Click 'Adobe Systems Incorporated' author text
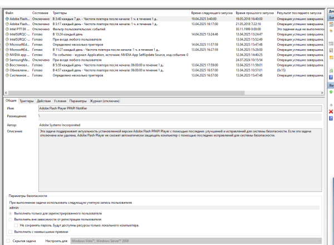Image resolution: width=334 pixels, height=245 pixels. [60, 125]
